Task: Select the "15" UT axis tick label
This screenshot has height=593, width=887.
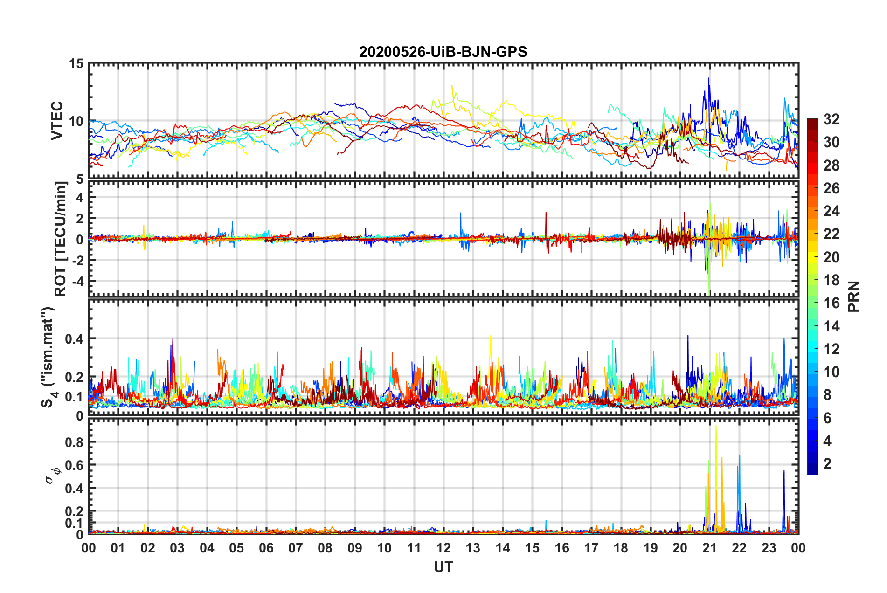Action: pyautogui.click(x=532, y=548)
